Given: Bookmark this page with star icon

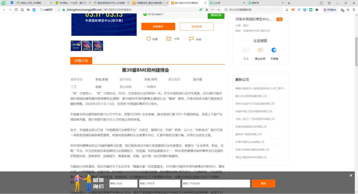Looking at the screenshot, I should 207,10.
